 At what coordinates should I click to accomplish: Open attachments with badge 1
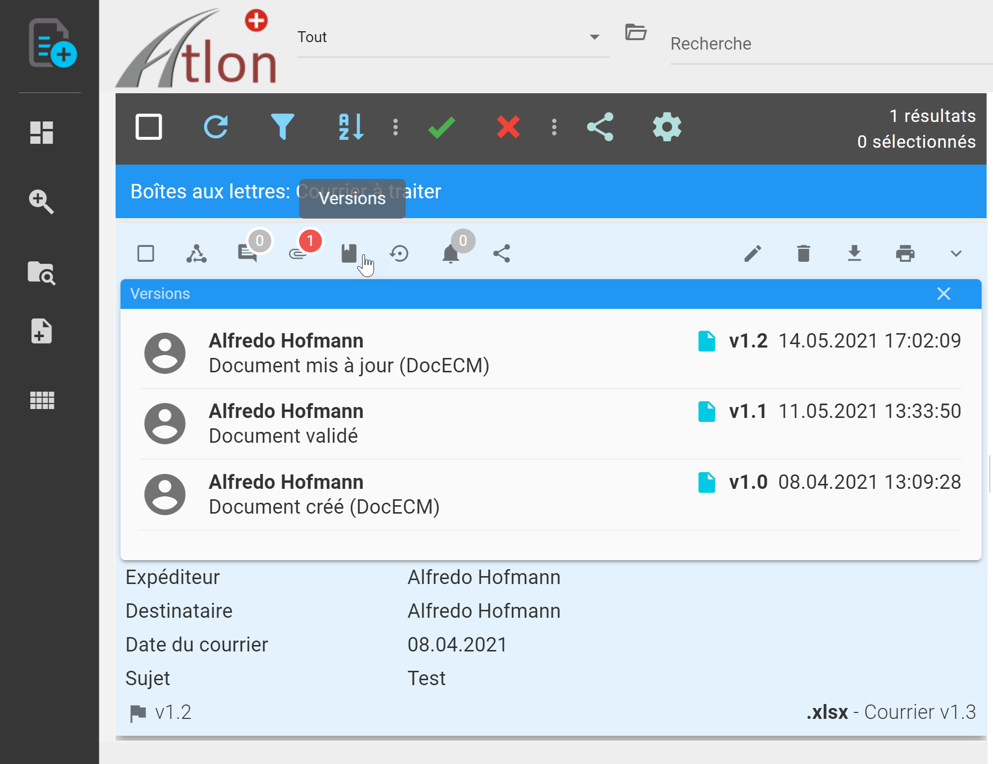click(x=298, y=253)
